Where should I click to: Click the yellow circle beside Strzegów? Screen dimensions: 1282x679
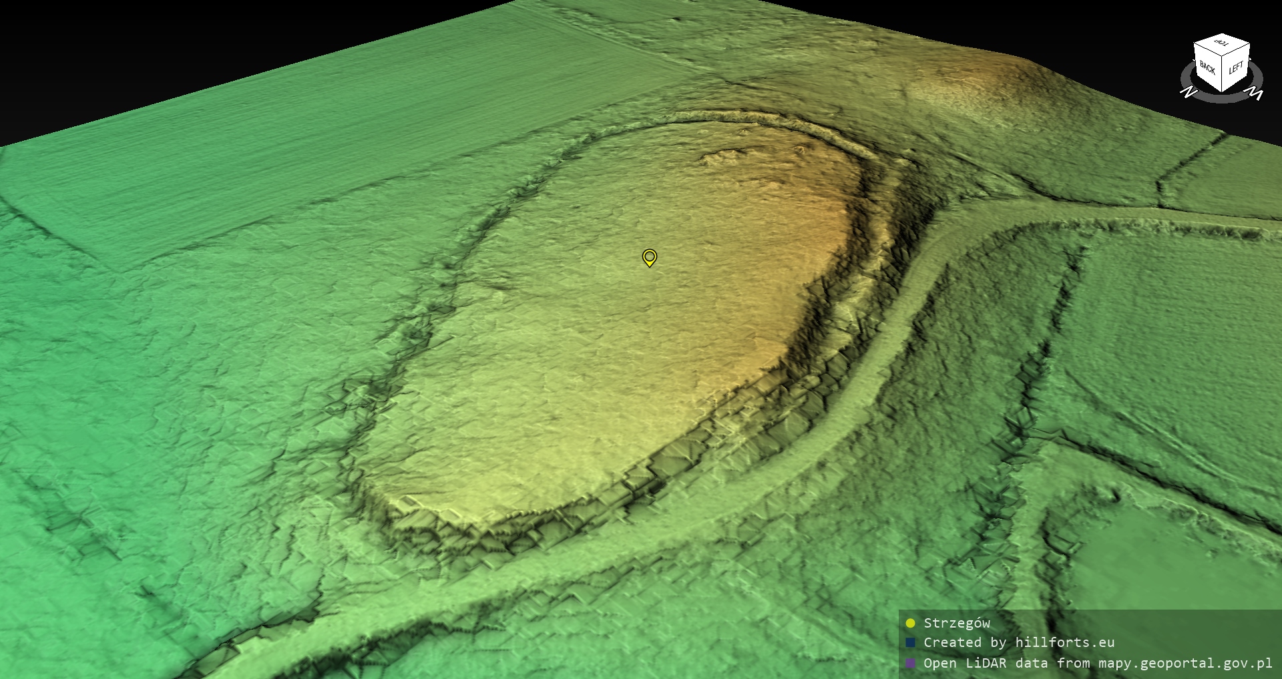[910, 624]
